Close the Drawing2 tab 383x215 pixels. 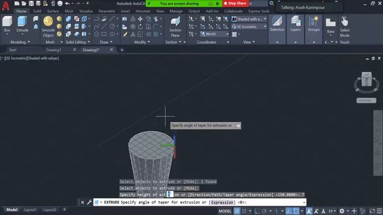[x=111, y=50]
